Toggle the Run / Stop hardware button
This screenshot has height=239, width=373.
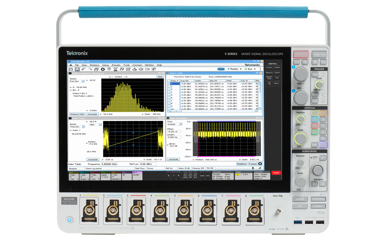pos(301,54)
